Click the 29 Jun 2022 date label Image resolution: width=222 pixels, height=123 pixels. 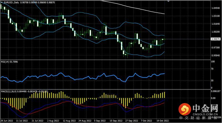coord(7,121)
